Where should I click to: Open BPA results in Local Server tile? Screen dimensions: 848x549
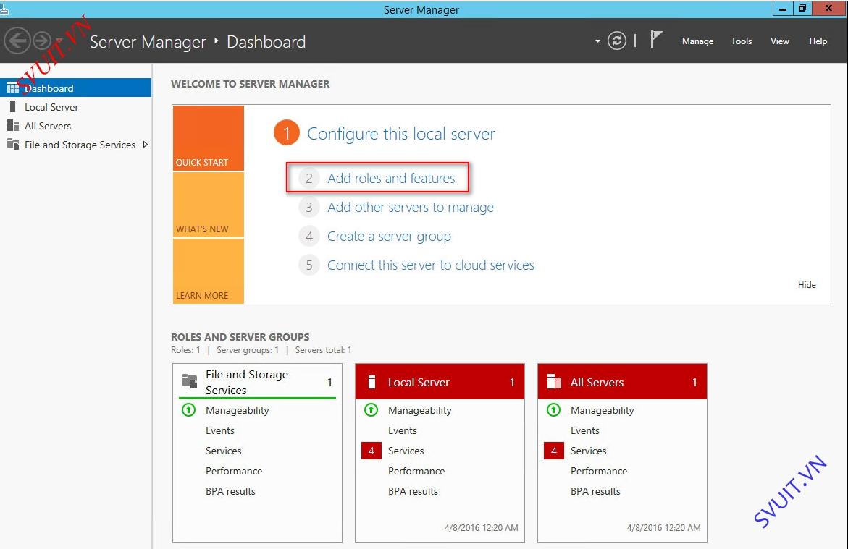tap(413, 491)
